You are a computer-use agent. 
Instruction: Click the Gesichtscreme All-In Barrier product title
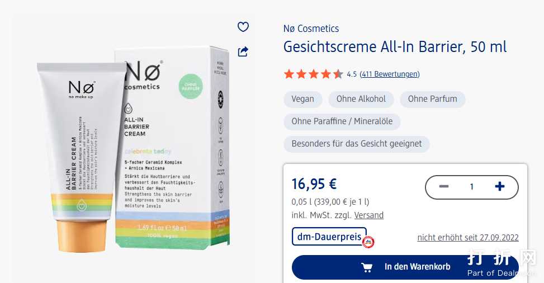coord(395,47)
